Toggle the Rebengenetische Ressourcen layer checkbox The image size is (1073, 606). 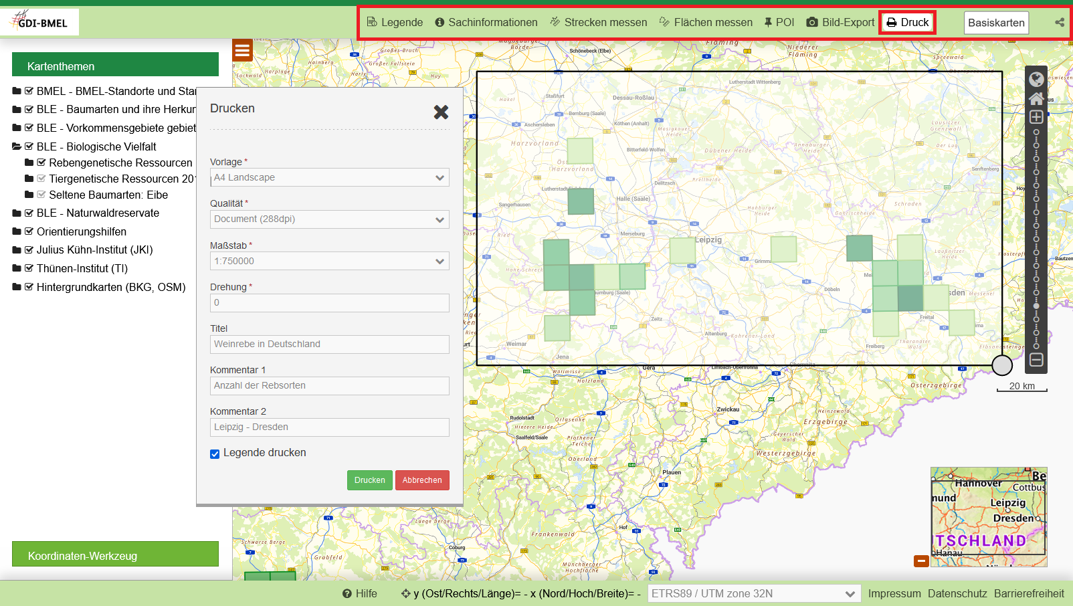point(41,163)
